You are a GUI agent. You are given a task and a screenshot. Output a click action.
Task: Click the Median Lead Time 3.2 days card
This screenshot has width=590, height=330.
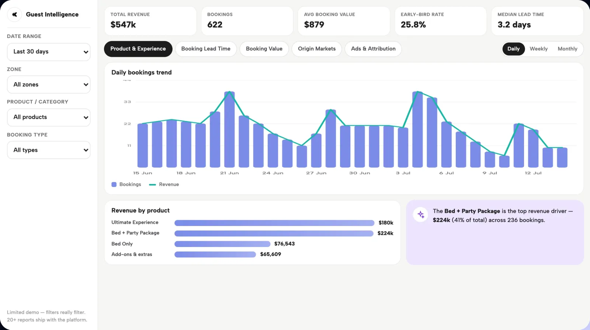coord(537,21)
